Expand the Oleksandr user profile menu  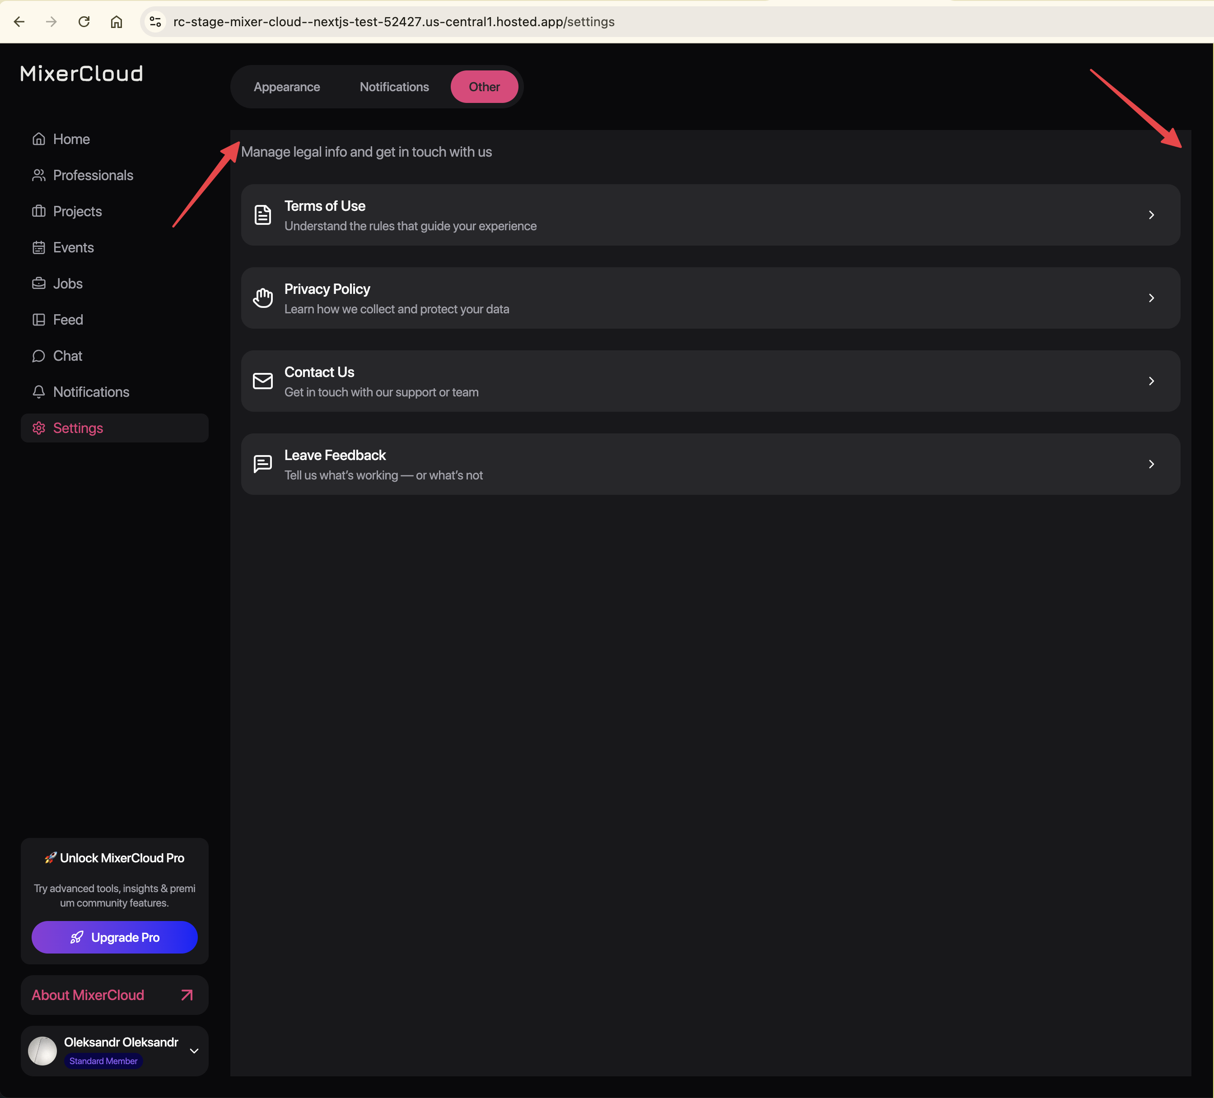coord(194,1051)
